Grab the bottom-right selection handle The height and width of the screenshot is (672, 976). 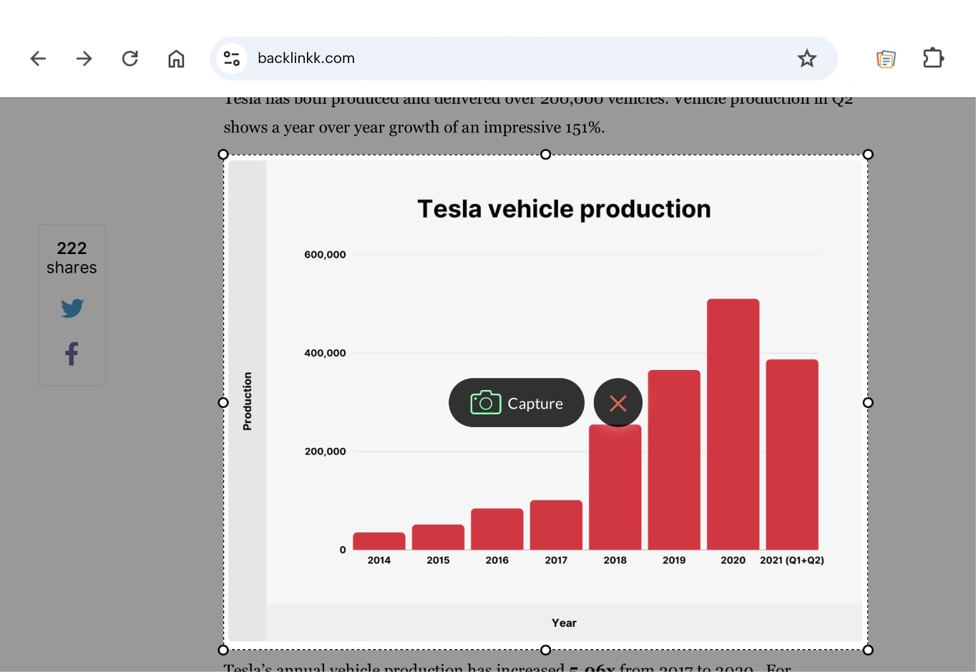point(868,650)
